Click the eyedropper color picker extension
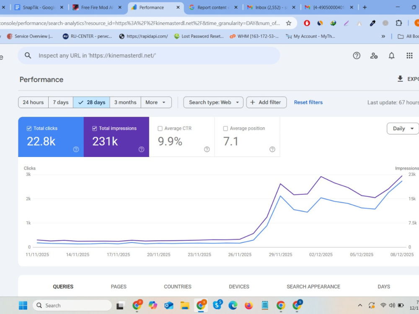The width and height of the screenshot is (419, 314). (x=372, y=23)
